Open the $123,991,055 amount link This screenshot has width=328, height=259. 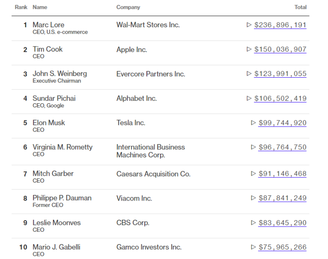tap(280, 73)
